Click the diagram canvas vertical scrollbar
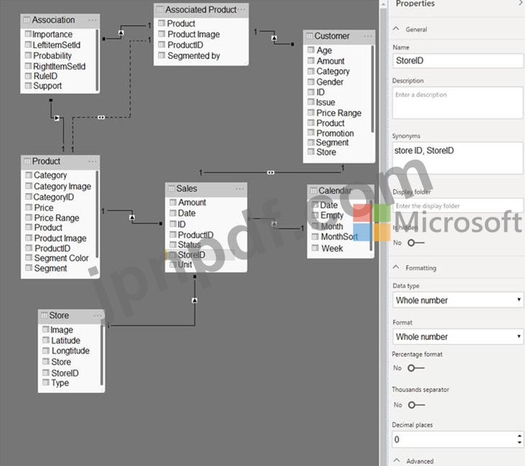Screen dimensions: 525x466 click(383, 234)
